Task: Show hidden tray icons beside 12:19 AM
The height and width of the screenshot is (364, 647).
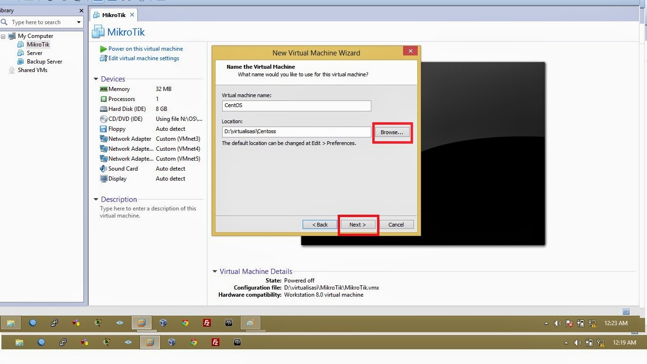Action: tap(566, 343)
